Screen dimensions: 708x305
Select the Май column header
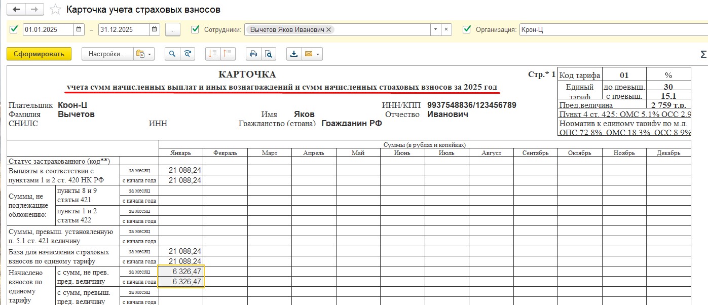pos(358,152)
